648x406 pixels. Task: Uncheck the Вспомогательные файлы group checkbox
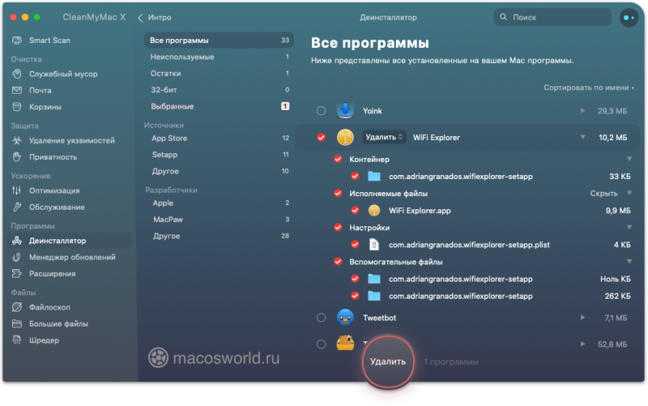(338, 262)
